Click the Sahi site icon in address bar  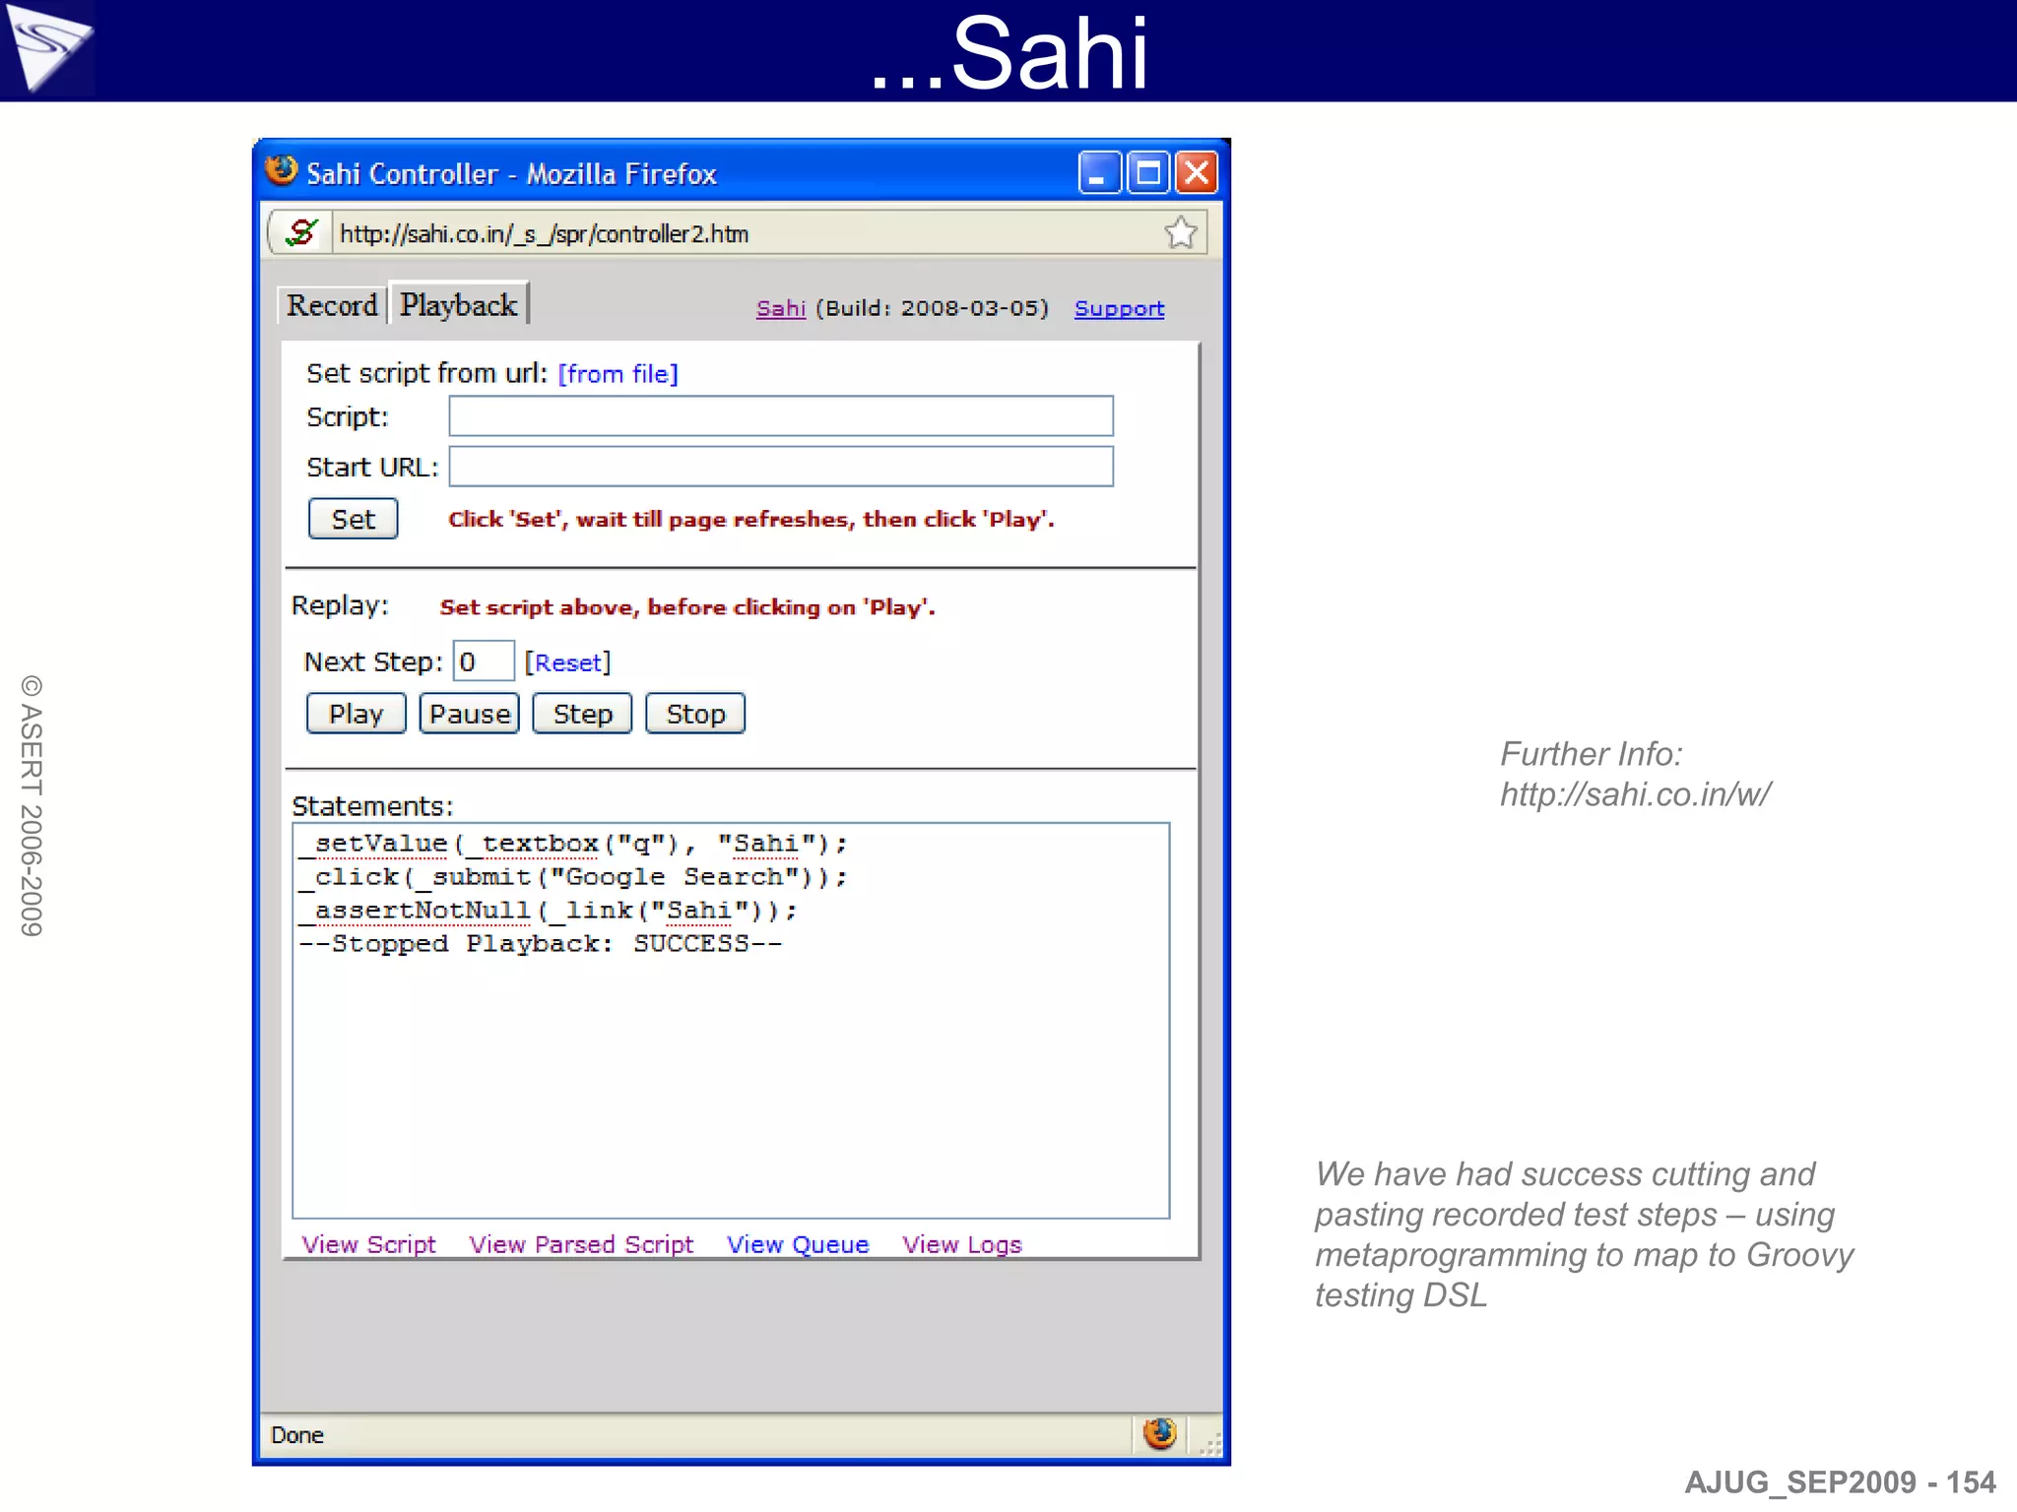point(301,233)
